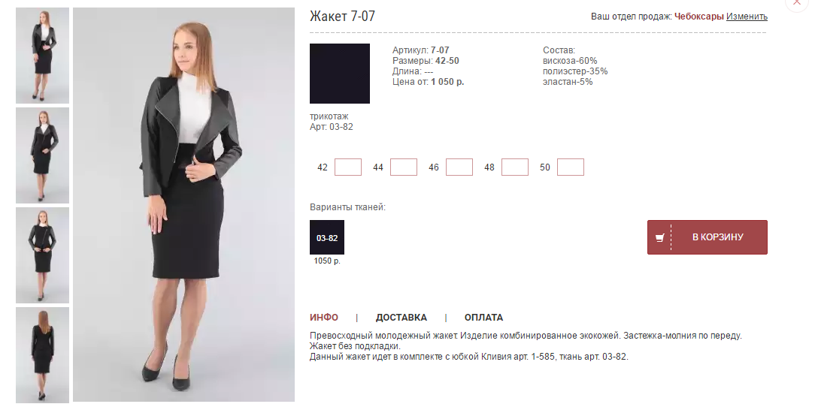Click the quantity field for size 50
The image size is (815, 410).
tap(570, 167)
